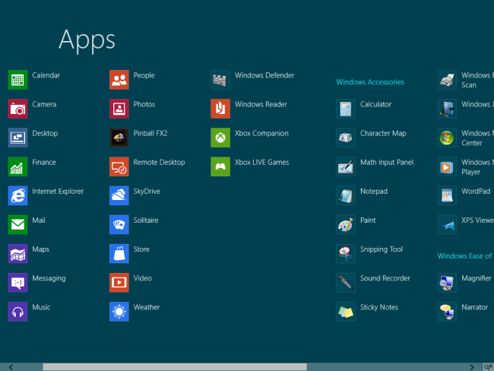Select the Windows Accessories group heading
The height and width of the screenshot is (371, 494).
click(370, 82)
